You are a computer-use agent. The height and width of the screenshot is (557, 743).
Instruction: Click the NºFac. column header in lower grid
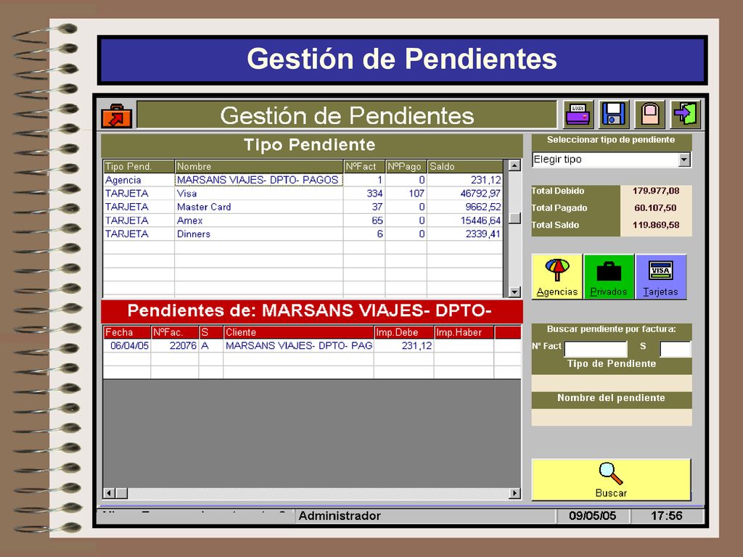point(175,332)
